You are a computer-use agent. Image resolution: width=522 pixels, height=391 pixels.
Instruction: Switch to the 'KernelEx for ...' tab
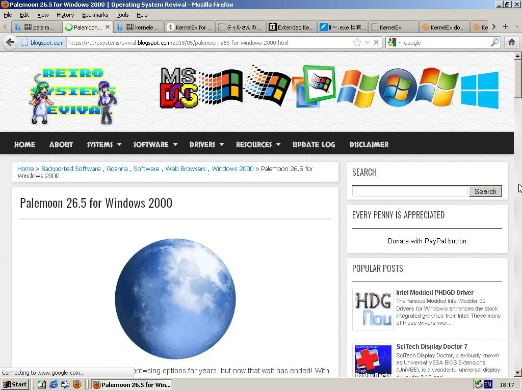[x=190, y=27]
